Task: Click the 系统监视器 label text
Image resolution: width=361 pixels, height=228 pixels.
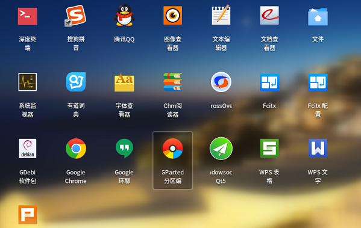Action: [28, 110]
